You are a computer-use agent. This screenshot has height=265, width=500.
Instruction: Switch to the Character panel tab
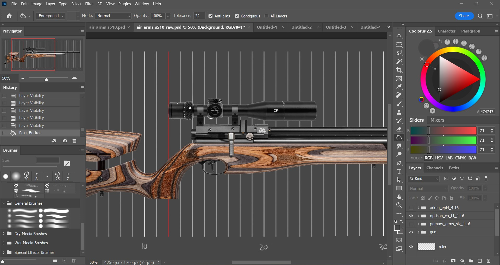point(447,31)
